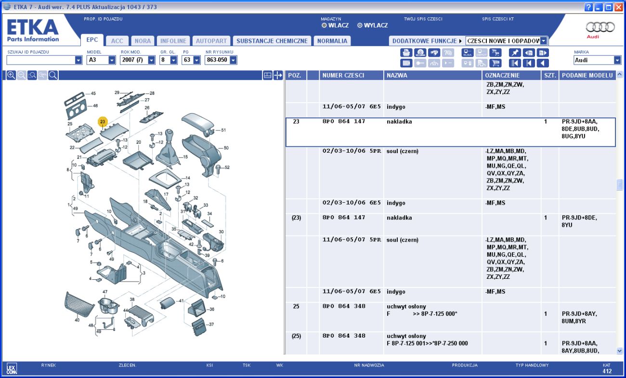The image size is (626, 378).
Task: Click the zoom region magnifier icon
Action: click(32, 75)
